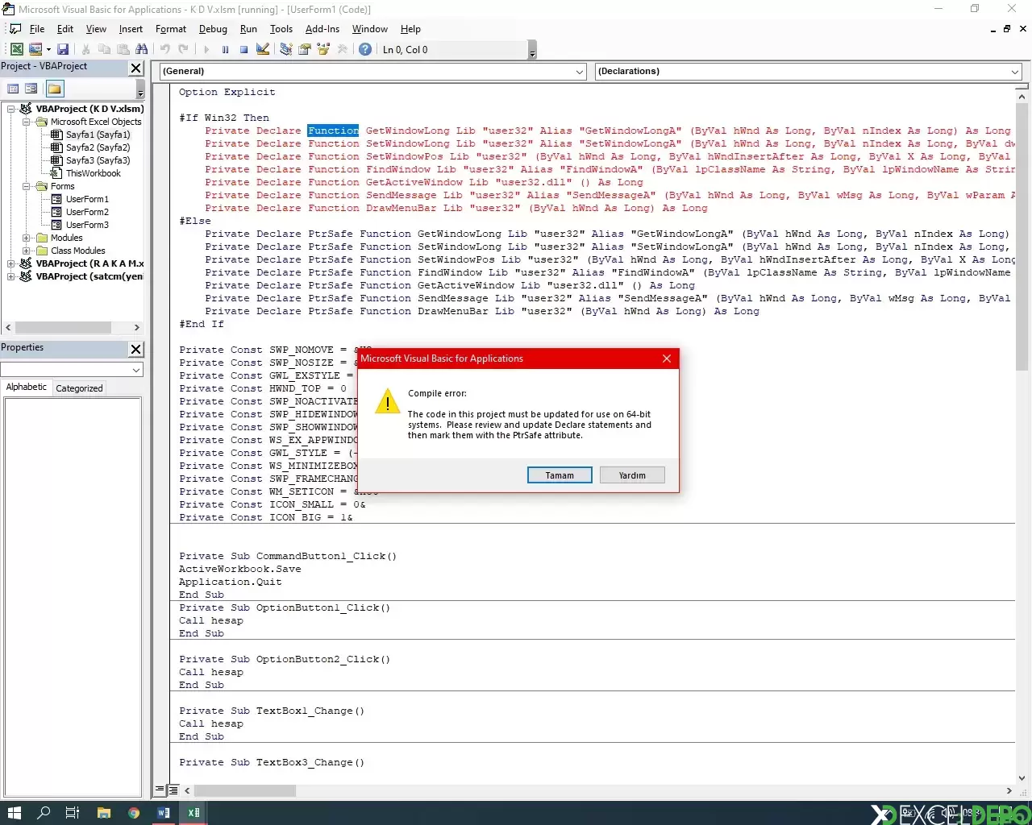Expand VBAProject (R A K A M.x node
The height and width of the screenshot is (825, 1032).
pyautogui.click(x=11, y=263)
